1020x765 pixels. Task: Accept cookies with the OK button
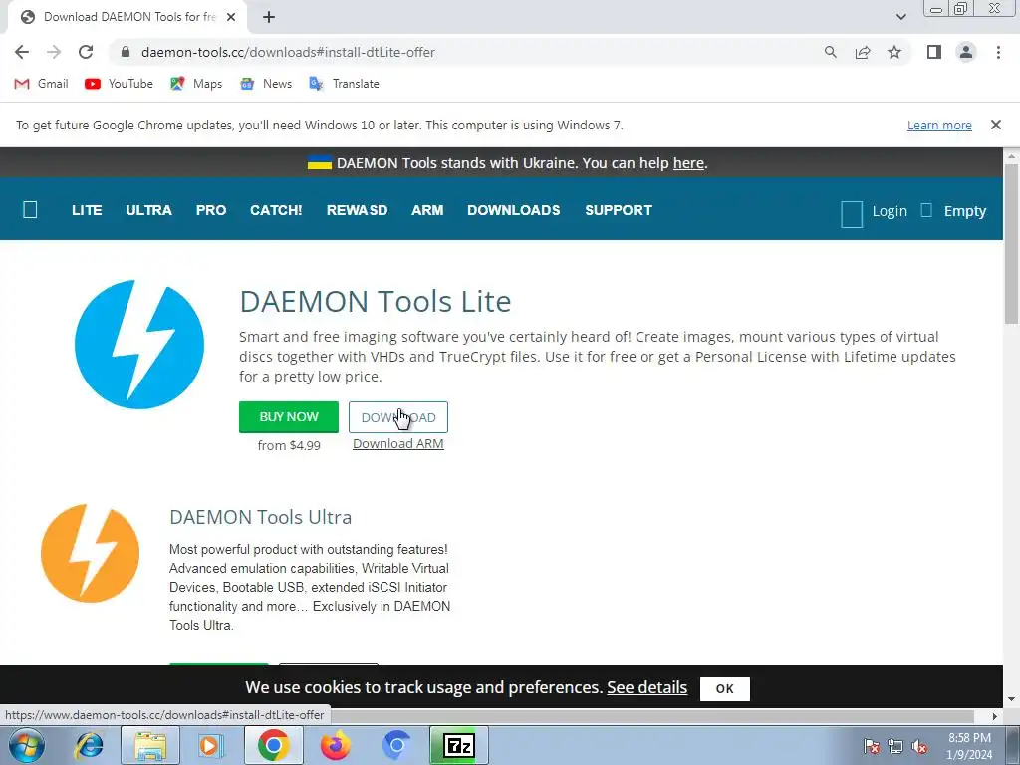pyautogui.click(x=725, y=689)
